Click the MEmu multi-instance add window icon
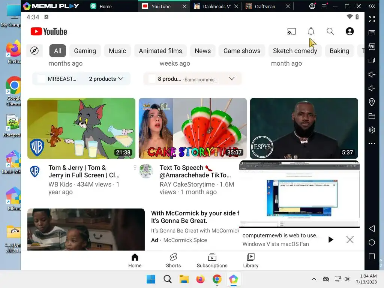This screenshot has height=288, width=384. tap(372, 60)
